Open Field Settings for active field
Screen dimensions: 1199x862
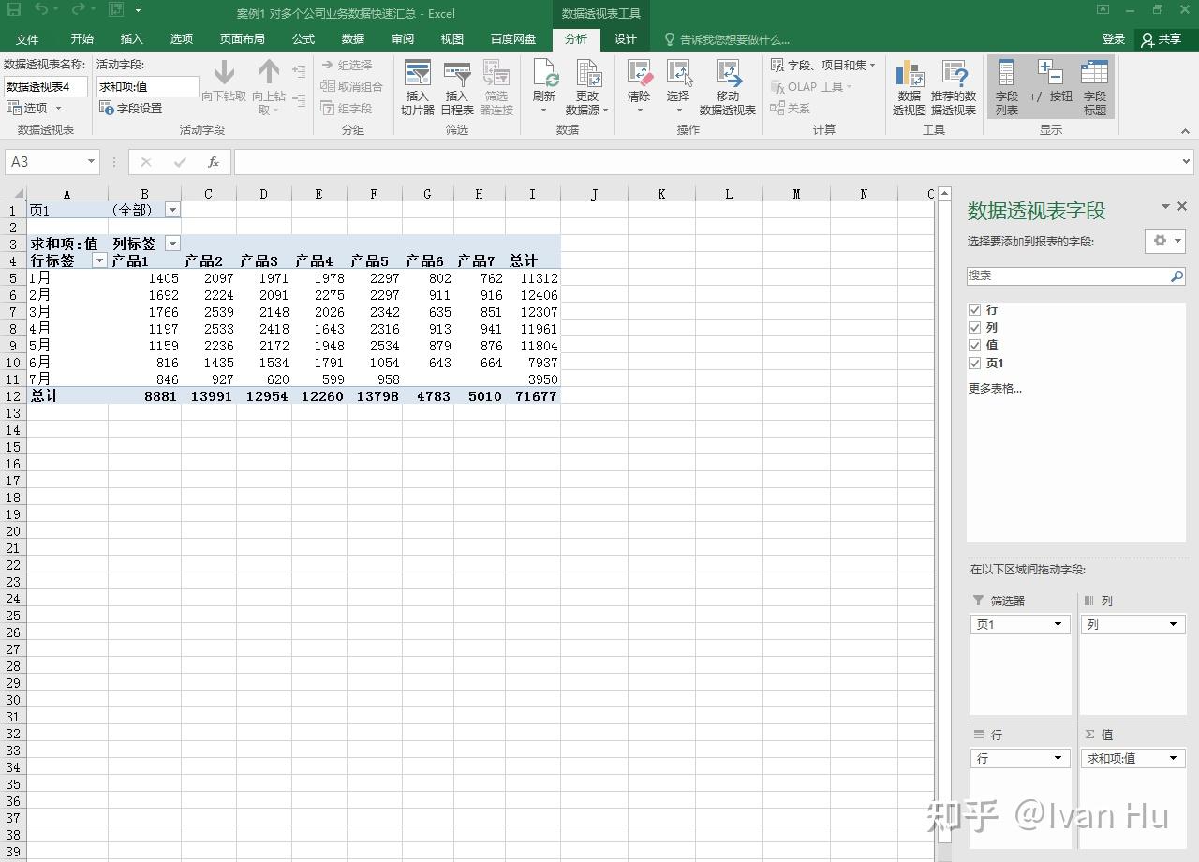(x=130, y=109)
